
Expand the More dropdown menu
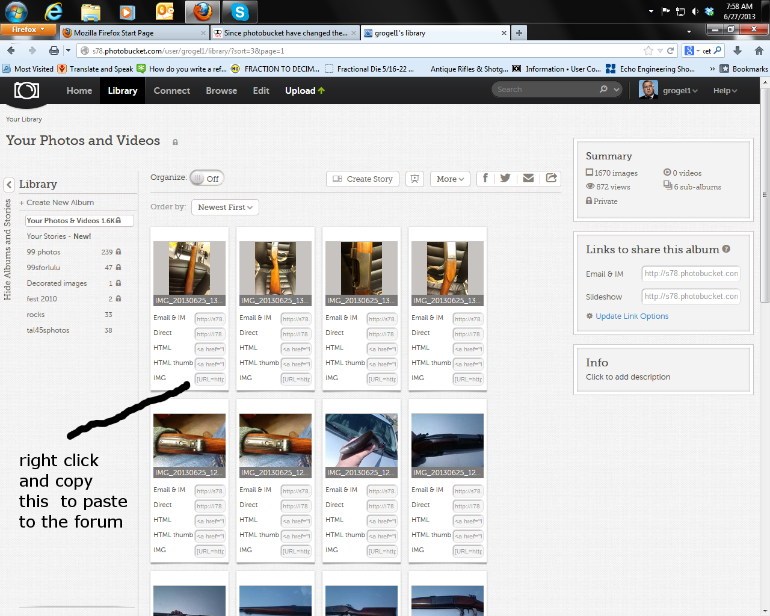[450, 179]
